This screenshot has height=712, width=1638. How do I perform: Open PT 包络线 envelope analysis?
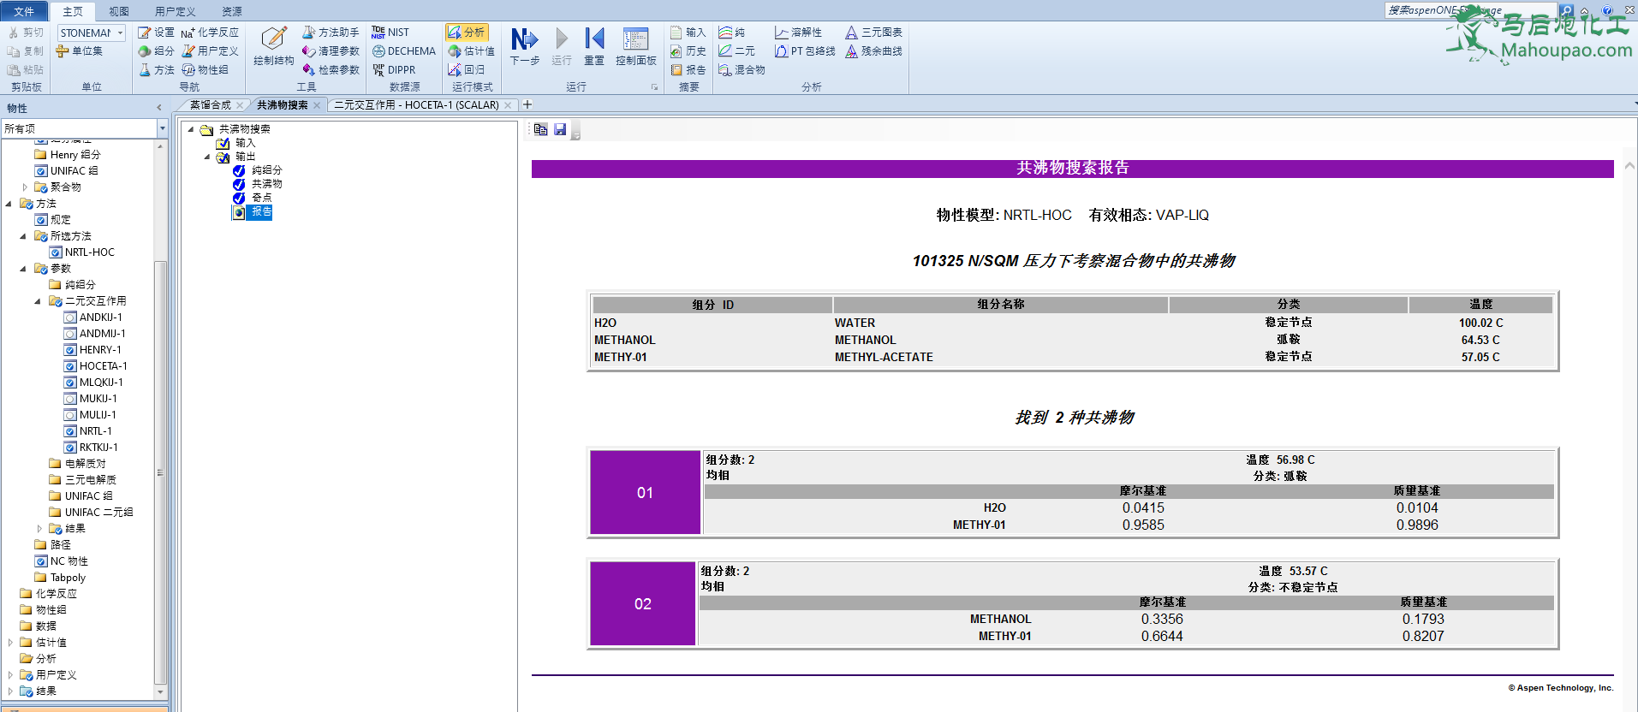[x=805, y=51]
